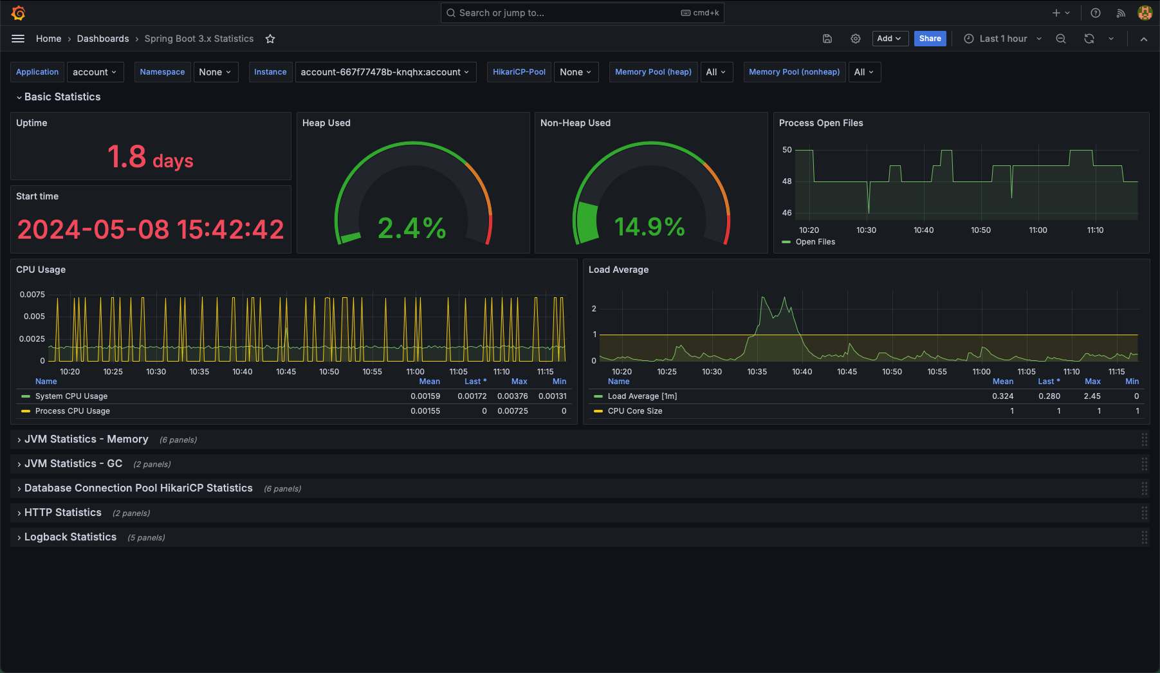Toggle the Open Files legend series
1160x673 pixels.
[x=815, y=242]
